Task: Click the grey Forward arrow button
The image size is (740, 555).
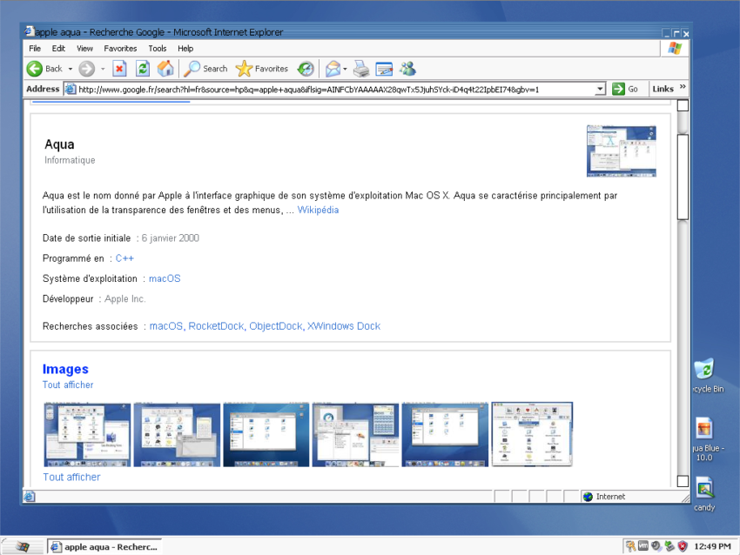Action: [86, 69]
